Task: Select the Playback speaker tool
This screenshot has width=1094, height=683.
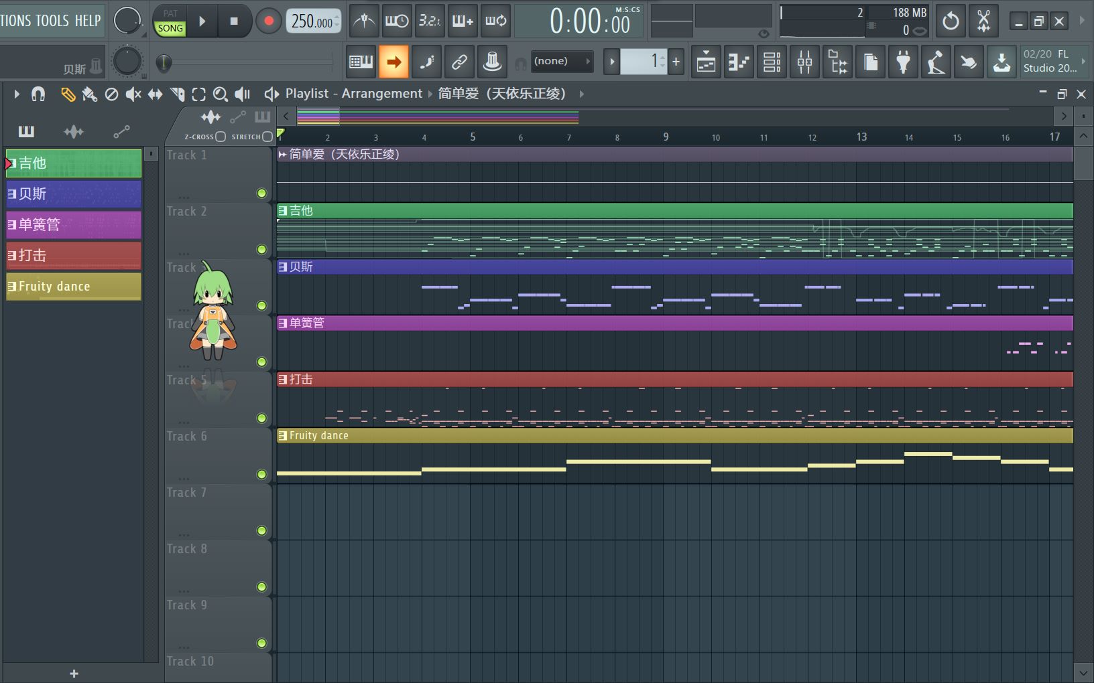Action: tap(243, 94)
